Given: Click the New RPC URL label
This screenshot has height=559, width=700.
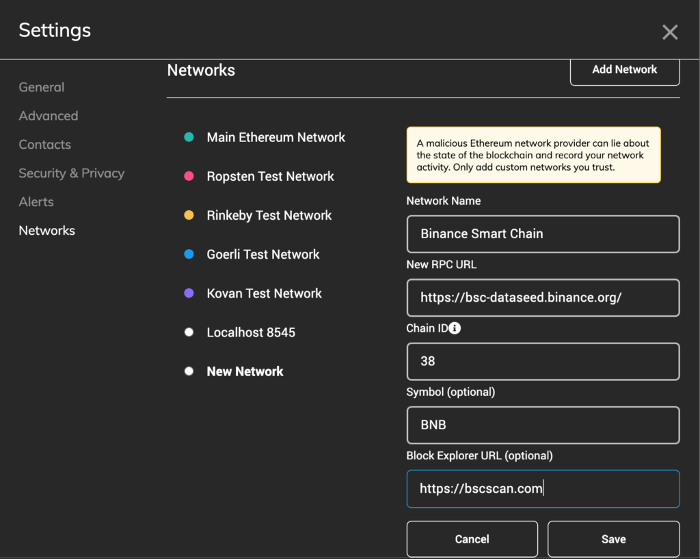Looking at the screenshot, I should click(x=441, y=264).
